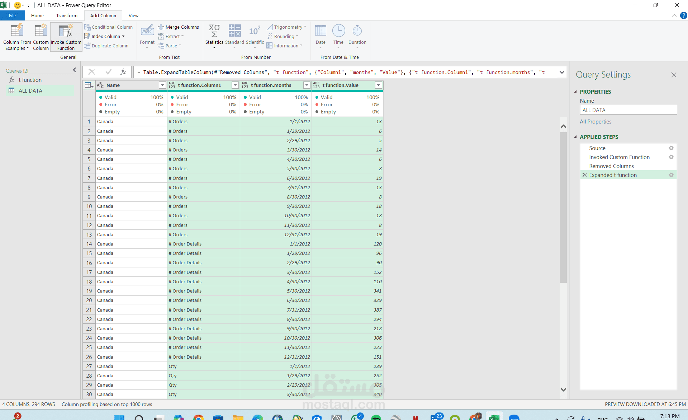Screen dimensions: 688x420
Task: Delete the Expanded t function step
Action: click(584, 175)
